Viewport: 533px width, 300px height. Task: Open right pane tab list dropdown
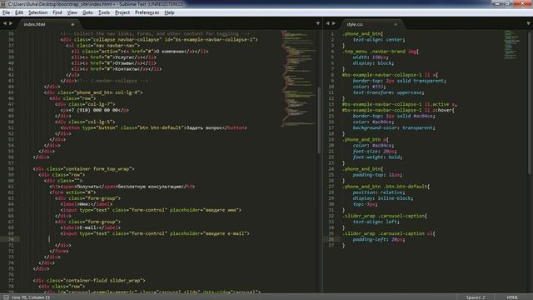528,23
